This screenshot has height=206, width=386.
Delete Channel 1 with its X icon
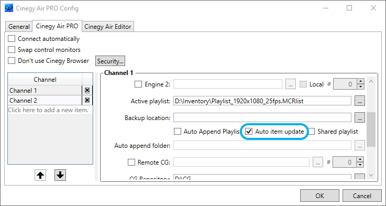pos(87,91)
